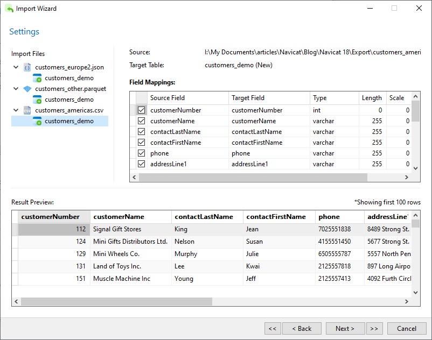
Task: Select the 'Mini Wheels Co.' preview cell
Action: coord(131,254)
